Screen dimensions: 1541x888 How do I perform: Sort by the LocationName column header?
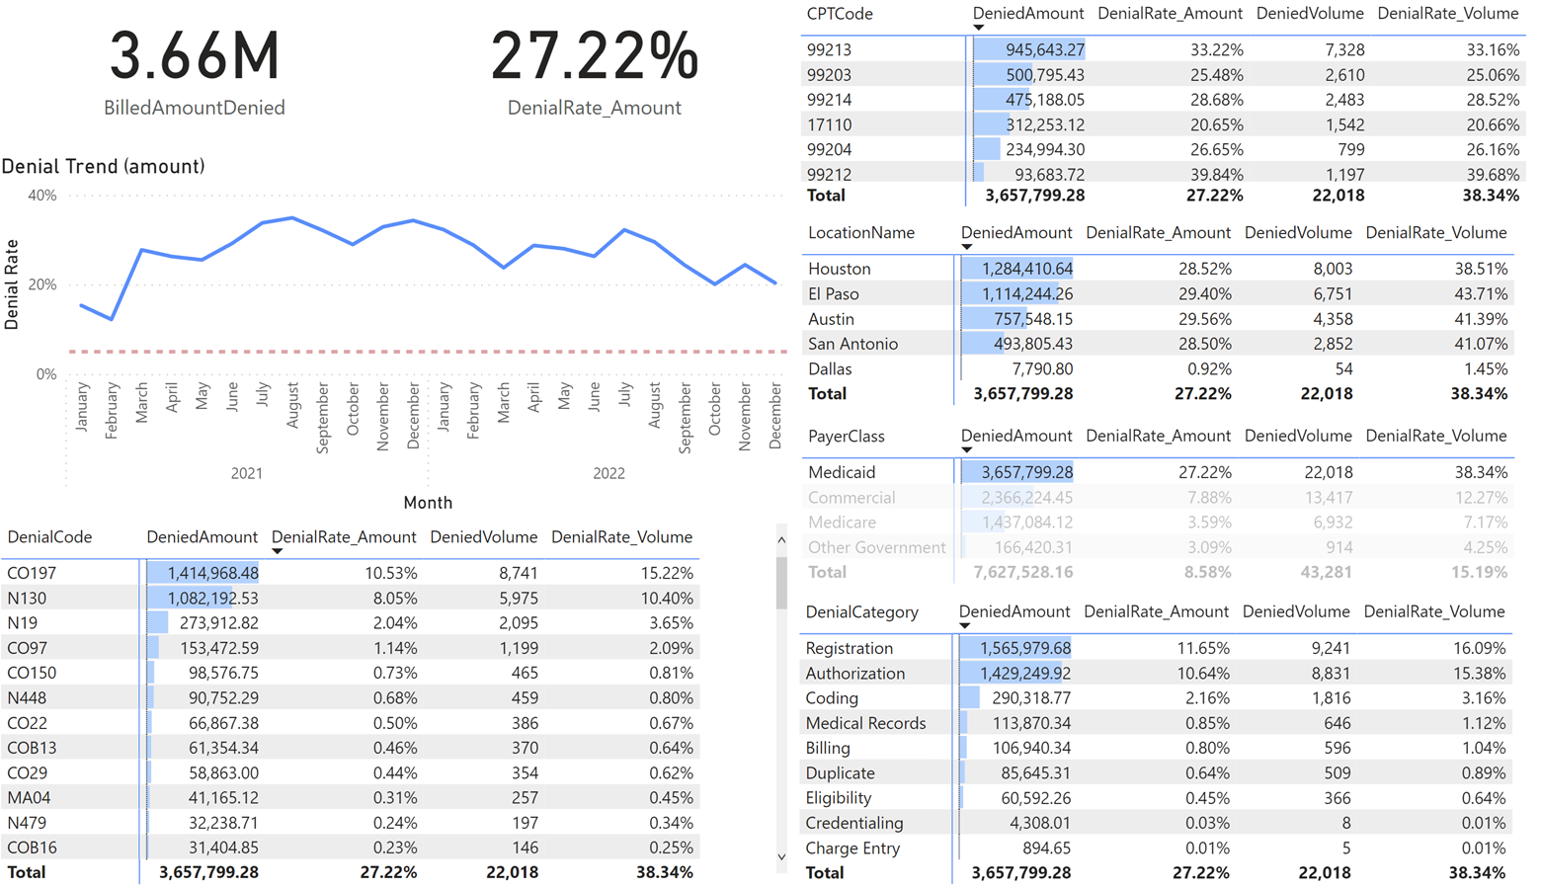pos(860,233)
